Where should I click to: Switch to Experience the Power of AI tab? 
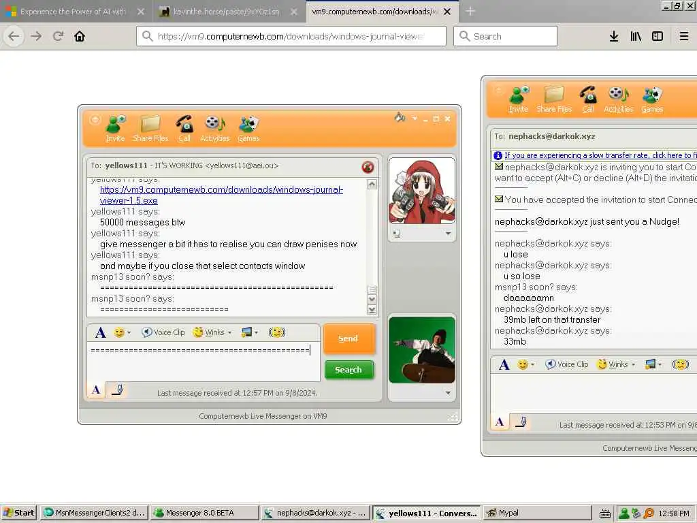tap(76, 12)
